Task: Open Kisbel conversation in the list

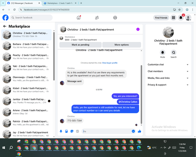Action: pyautogui.click(x=26, y=90)
